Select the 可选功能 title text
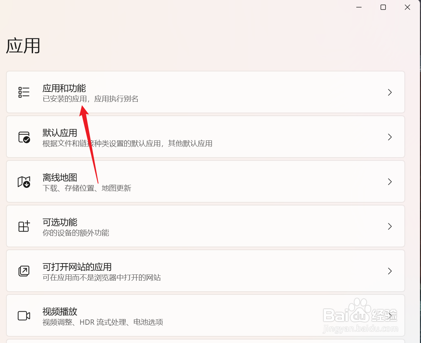Screen dimensions: 421x343 click(x=60, y=222)
